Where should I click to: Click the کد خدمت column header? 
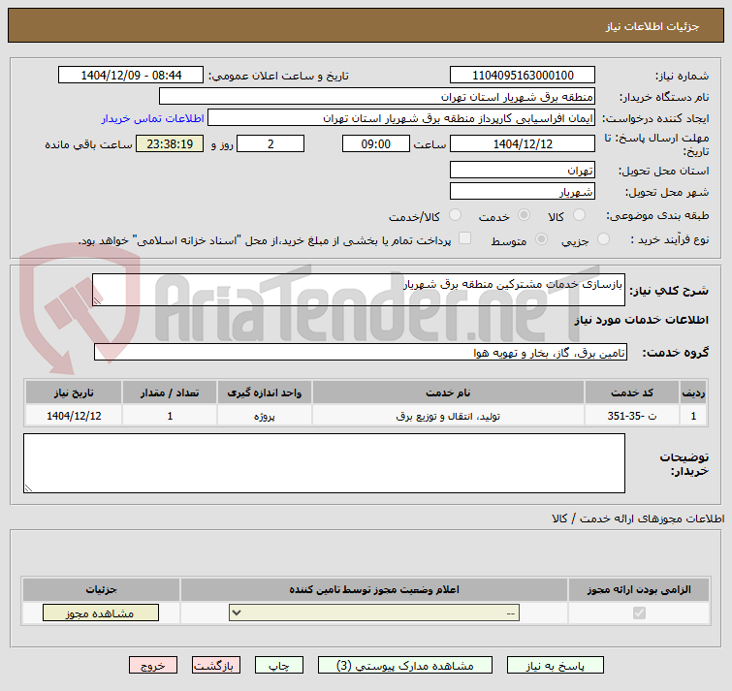(631, 393)
